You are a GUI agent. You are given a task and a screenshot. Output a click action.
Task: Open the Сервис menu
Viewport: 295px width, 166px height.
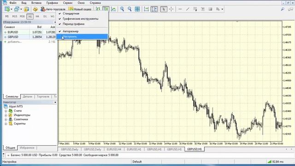click(68, 3)
